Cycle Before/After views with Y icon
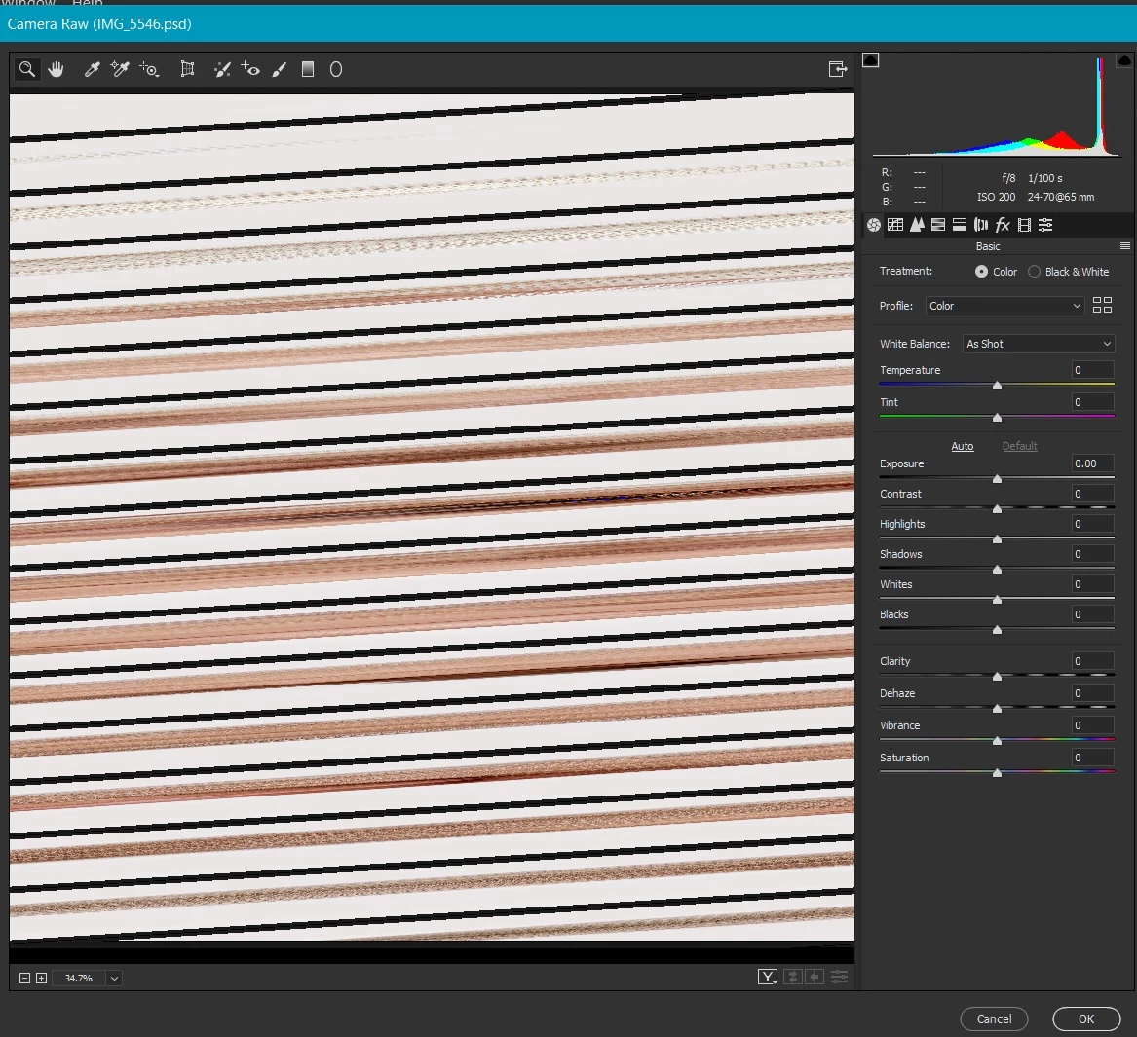1137x1037 pixels. tap(767, 977)
